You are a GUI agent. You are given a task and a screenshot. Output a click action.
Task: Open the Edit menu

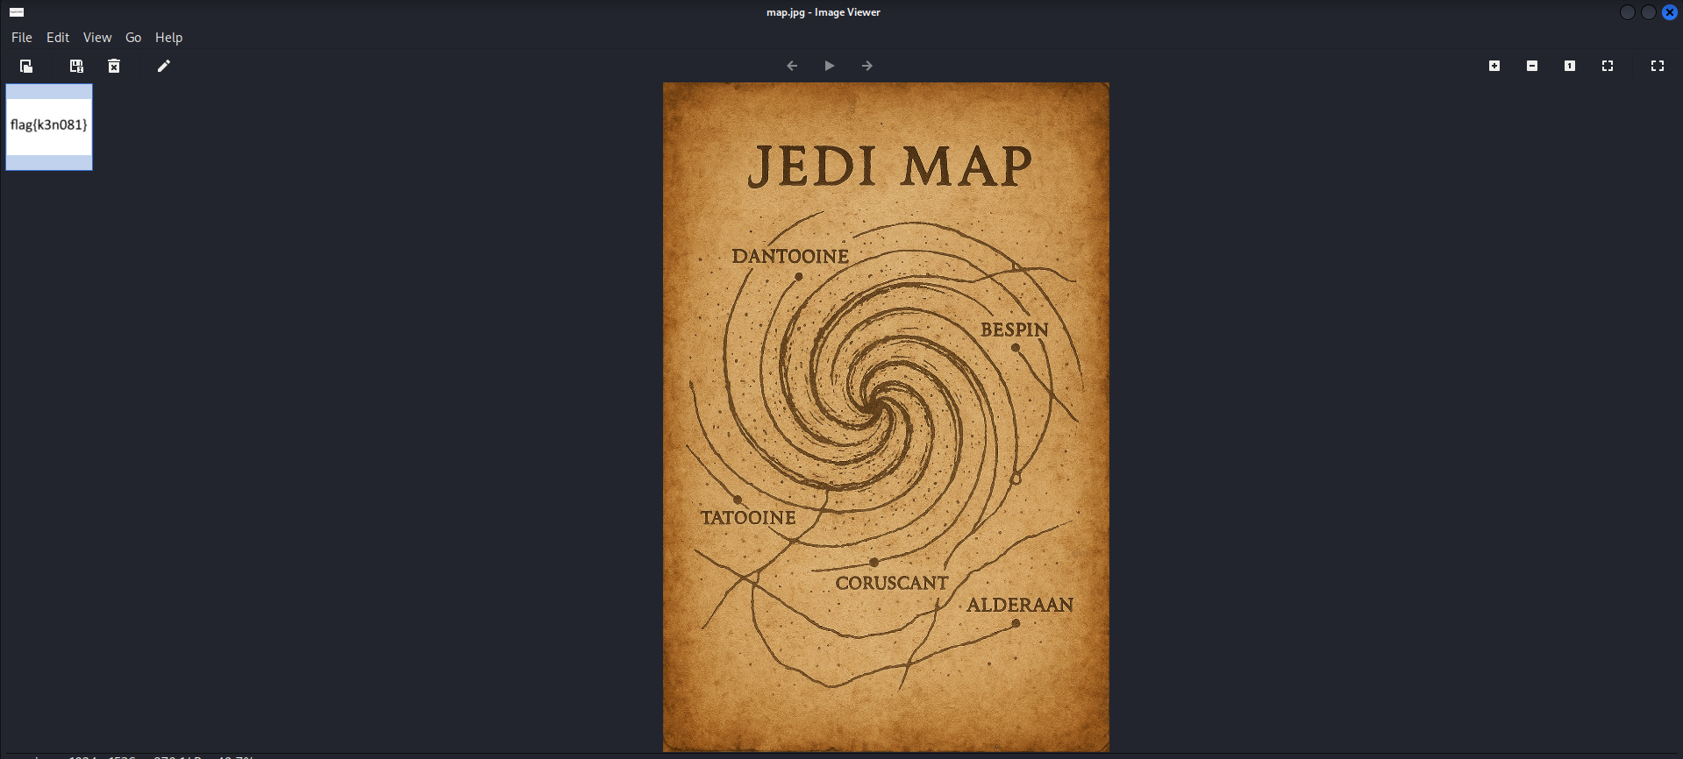58,38
